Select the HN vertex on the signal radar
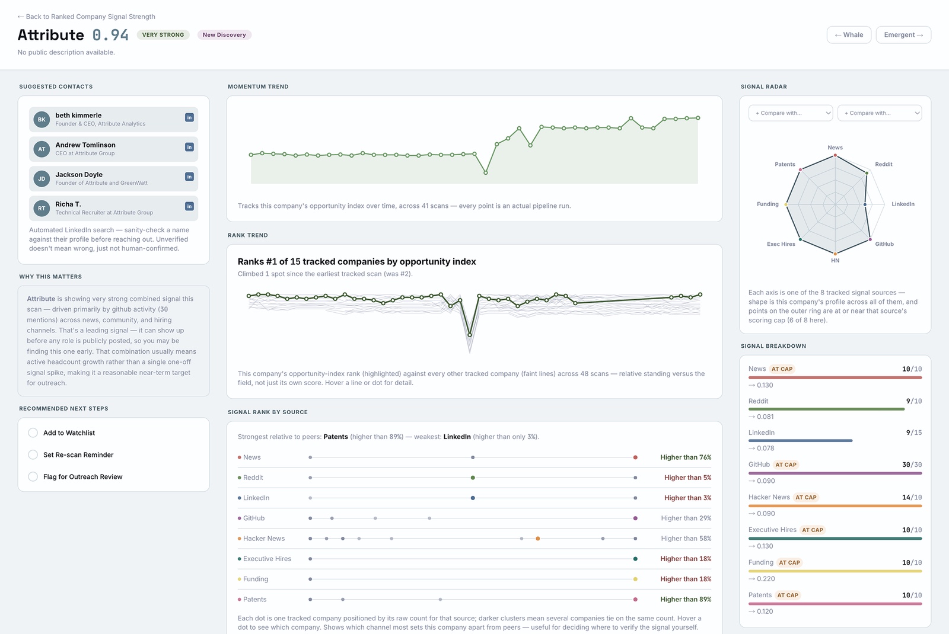Image resolution: width=949 pixels, height=634 pixels. click(835, 254)
